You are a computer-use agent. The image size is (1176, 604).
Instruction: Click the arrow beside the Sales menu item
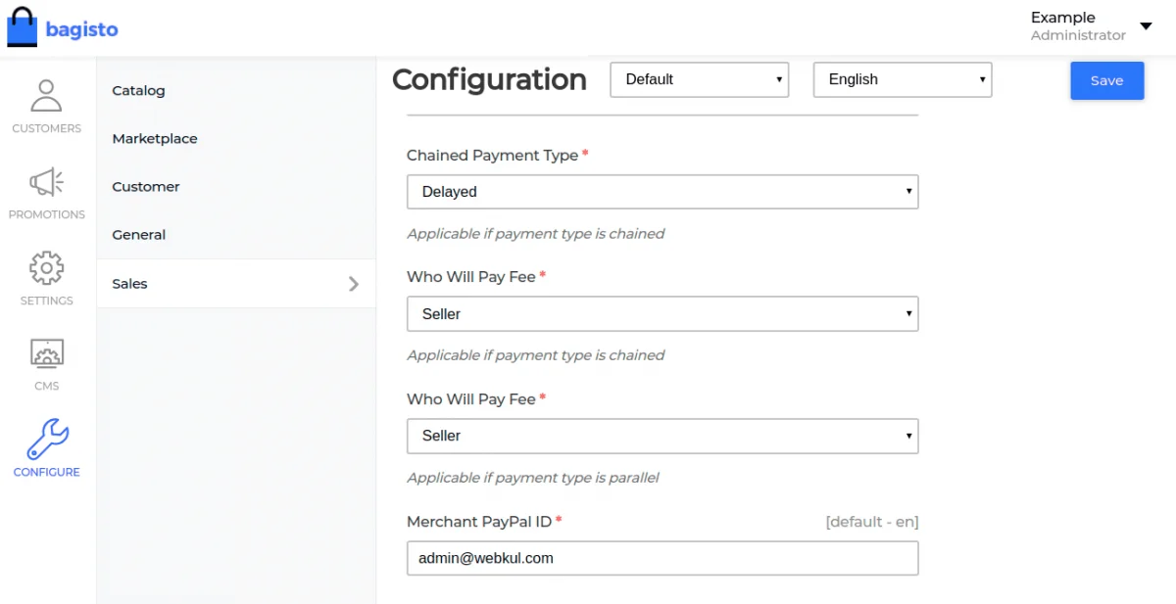pos(354,284)
